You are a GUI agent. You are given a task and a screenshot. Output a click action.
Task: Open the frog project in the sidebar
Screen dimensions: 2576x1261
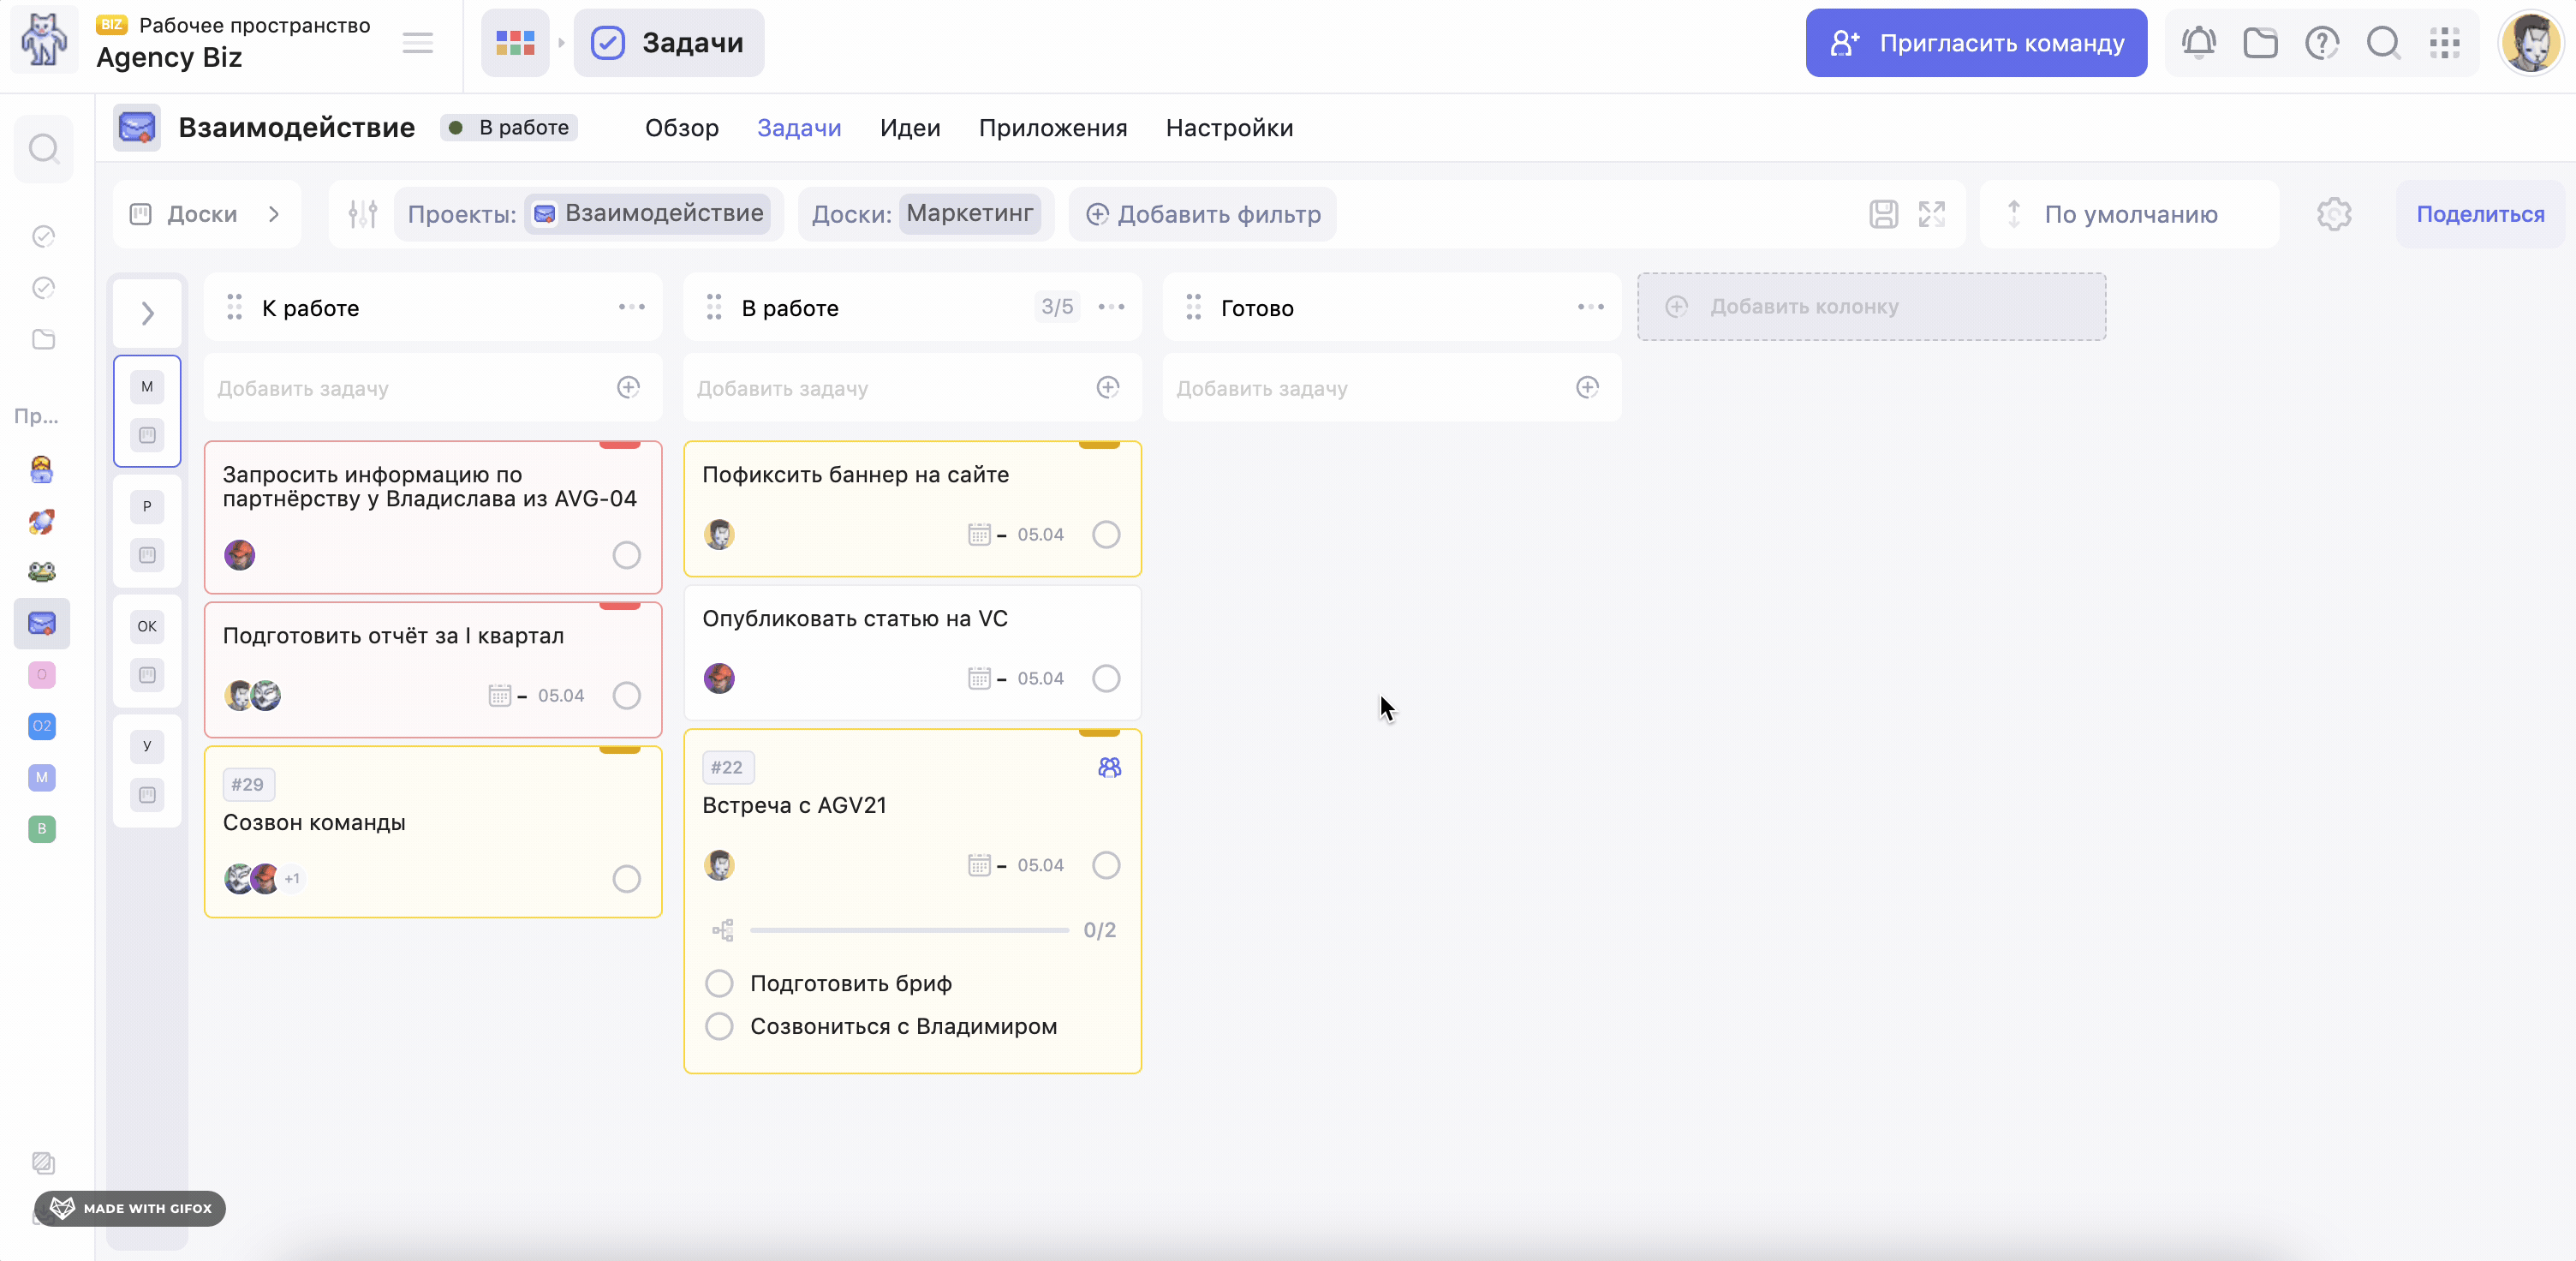(x=42, y=572)
